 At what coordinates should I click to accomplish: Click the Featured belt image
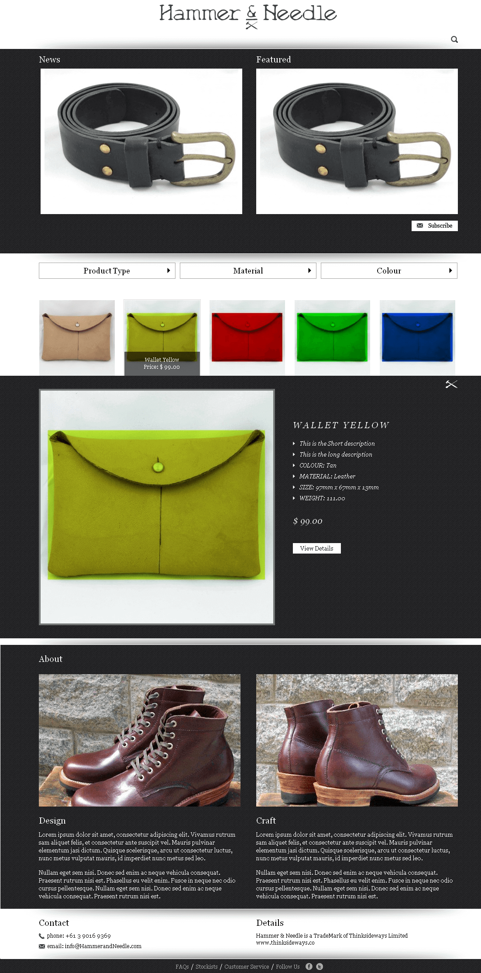357,141
